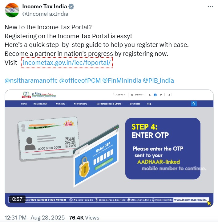The height and width of the screenshot is (222, 218).
Task: Open the @nsitharamanoffc mention link
Action: [31, 80]
